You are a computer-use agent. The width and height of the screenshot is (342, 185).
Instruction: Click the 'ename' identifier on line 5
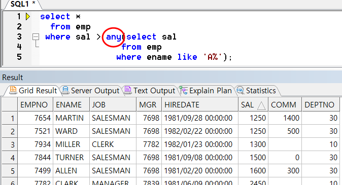(x=159, y=57)
